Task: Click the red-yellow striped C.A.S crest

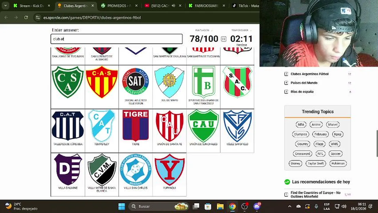Action: [x=102, y=82]
